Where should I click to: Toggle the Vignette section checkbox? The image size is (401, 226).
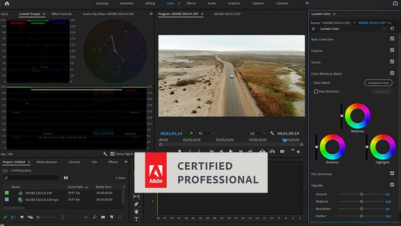click(x=392, y=184)
